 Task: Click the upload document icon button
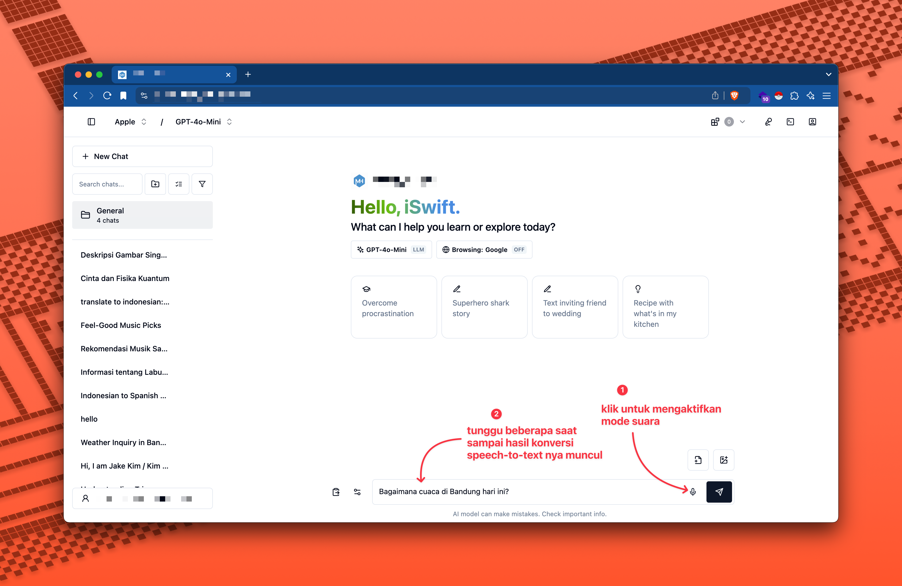pos(698,460)
